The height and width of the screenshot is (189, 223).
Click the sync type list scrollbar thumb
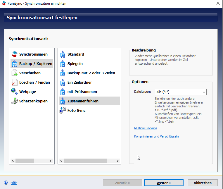pyautogui.click(x=25, y=161)
